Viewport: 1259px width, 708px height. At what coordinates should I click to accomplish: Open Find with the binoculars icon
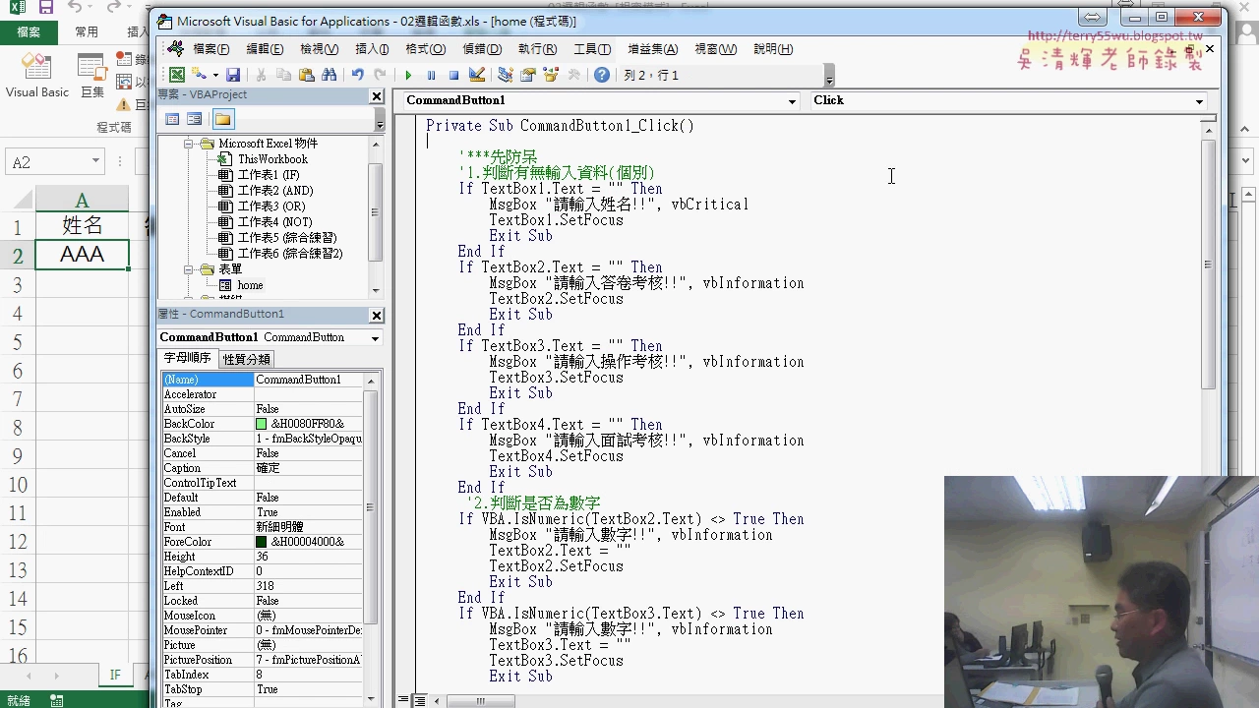(x=329, y=75)
